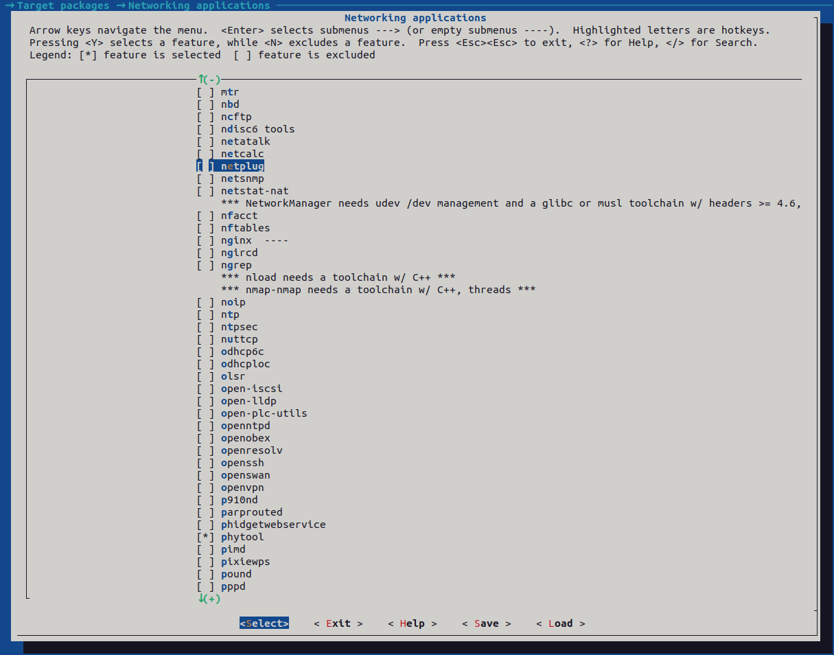Click the Save button
The image size is (834, 655).
click(487, 623)
